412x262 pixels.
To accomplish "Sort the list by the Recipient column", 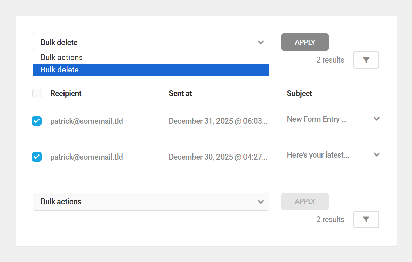I will coord(66,93).
